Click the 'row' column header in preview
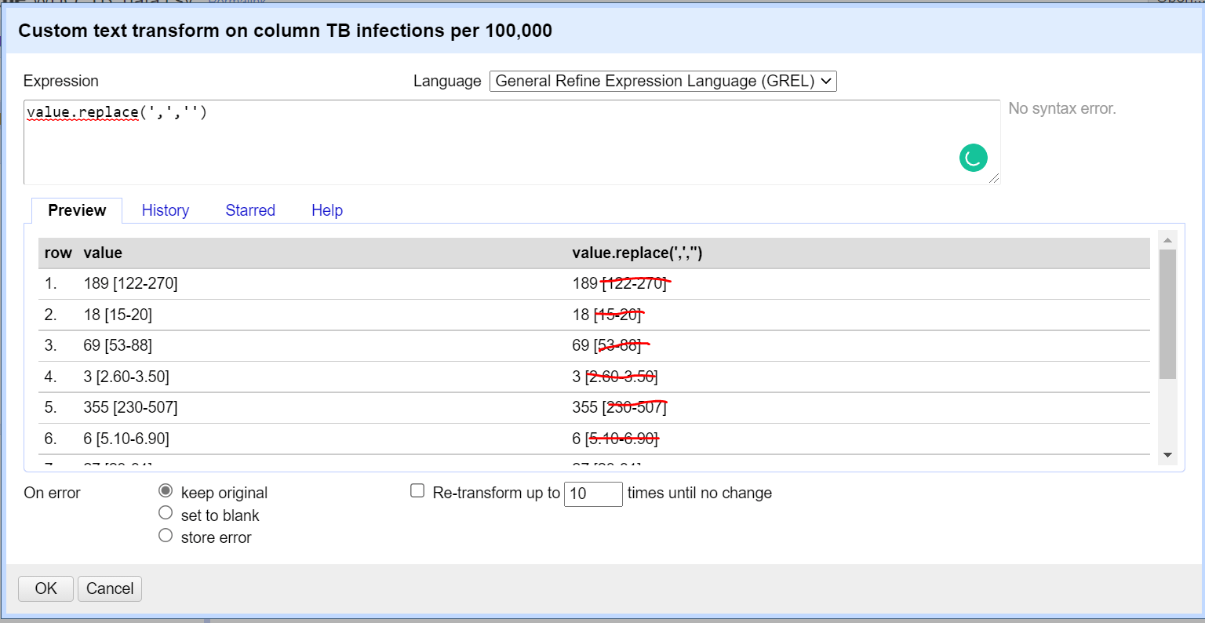The width and height of the screenshot is (1205, 623). (58, 253)
